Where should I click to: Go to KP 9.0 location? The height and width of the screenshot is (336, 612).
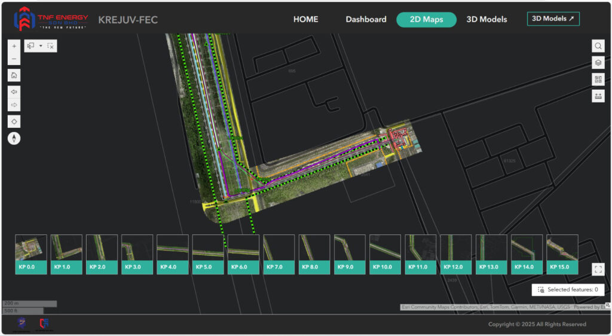tap(350, 255)
